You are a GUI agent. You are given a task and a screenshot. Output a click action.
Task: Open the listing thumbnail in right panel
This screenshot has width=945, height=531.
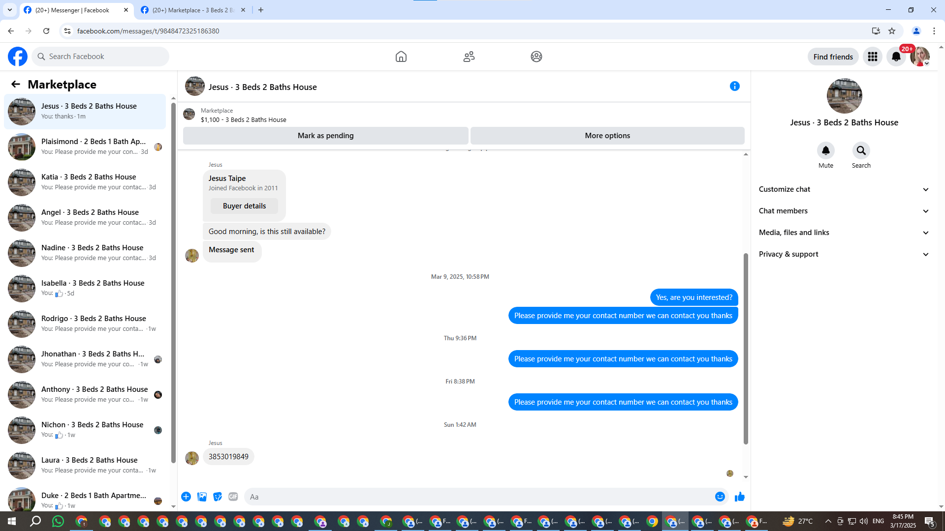[844, 96]
